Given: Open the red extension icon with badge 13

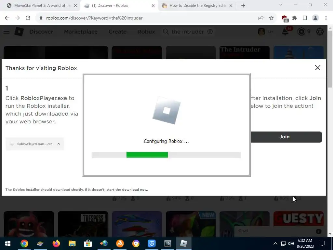Looking at the screenshot, I should pos(285,19).
